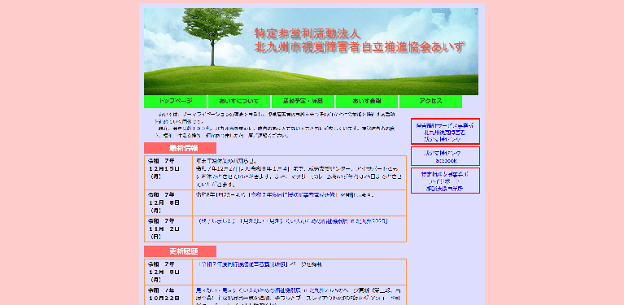
Task: Click the 12月15日 announcement text
Action: click(x=299, y=172)
